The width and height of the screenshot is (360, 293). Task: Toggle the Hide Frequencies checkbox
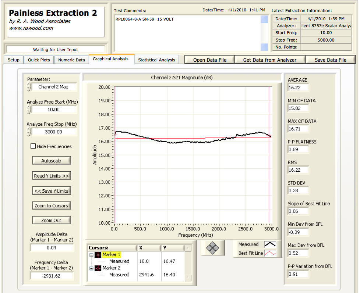pyautogui.click(x=33, y=146)
